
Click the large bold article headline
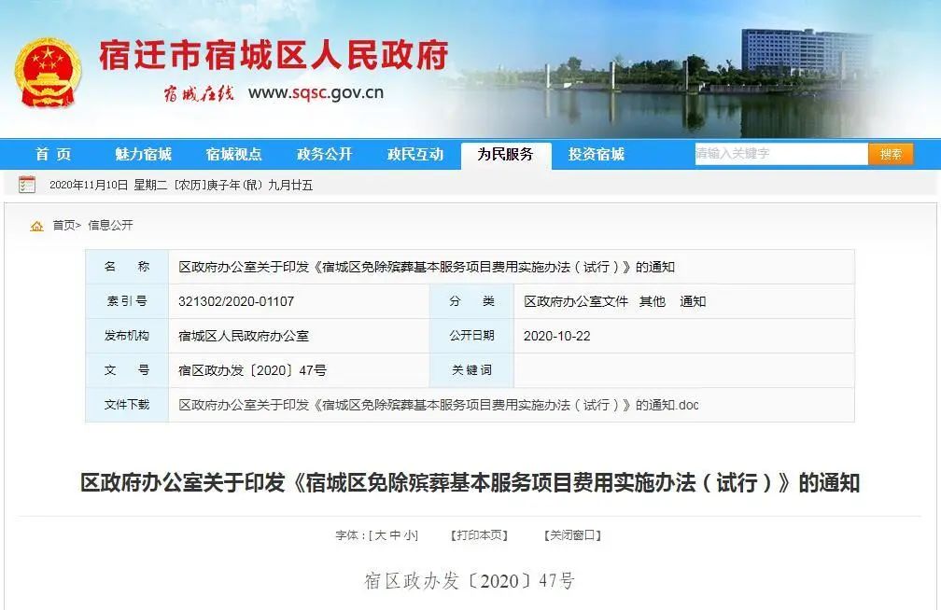(470, 483)
